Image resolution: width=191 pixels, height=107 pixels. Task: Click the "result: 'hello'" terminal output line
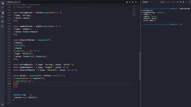tap(150, 17)
